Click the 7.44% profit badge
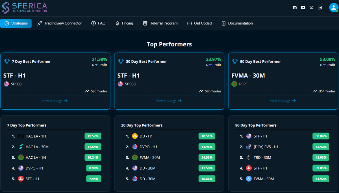Viewport: 339px width, 193px height. [94, 179]
